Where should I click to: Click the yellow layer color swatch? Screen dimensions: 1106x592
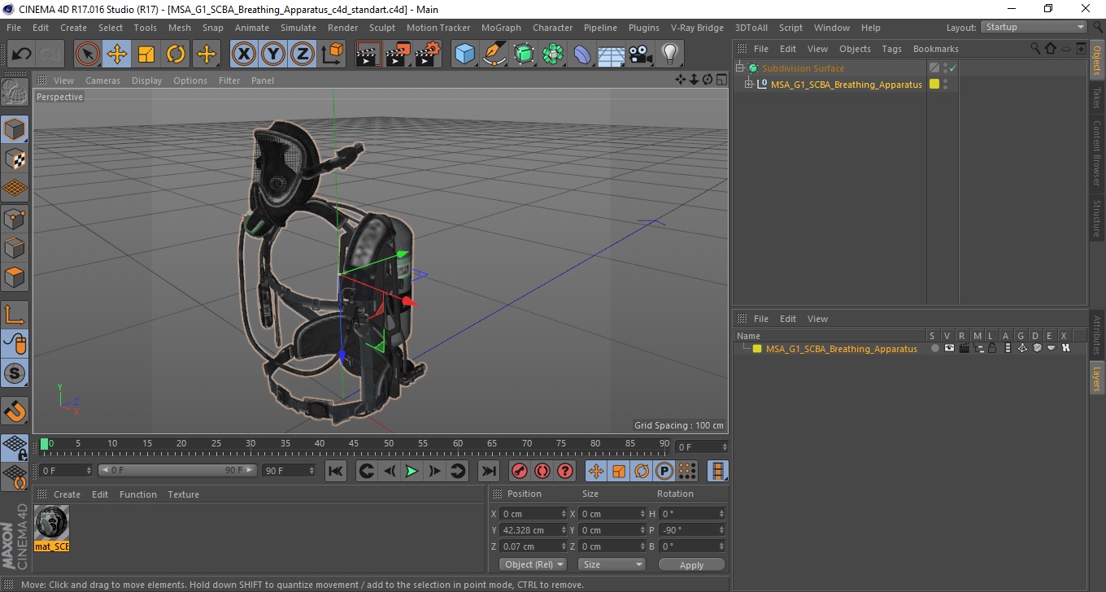pos(757,349)
